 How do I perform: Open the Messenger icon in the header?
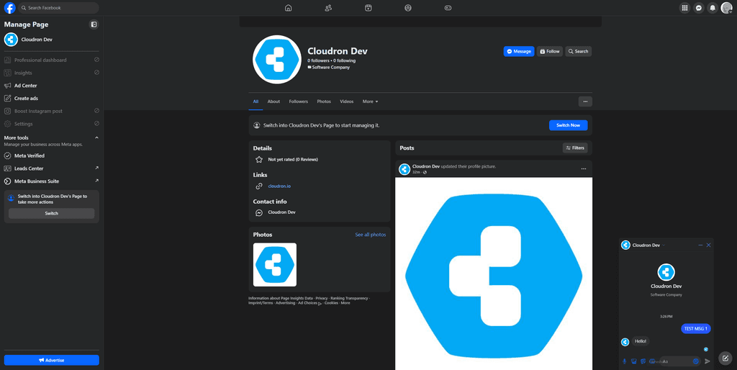click(699, 8)
